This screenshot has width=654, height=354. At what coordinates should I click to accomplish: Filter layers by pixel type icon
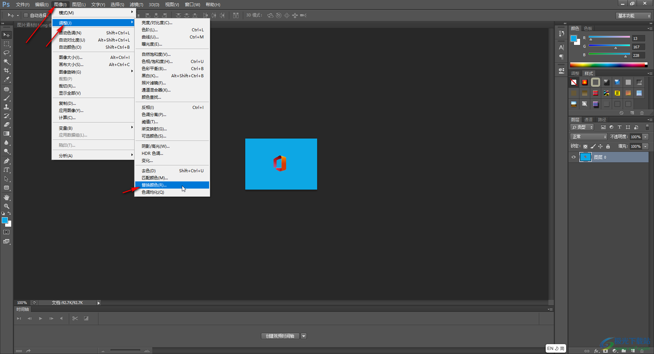[x=603, y=127]
